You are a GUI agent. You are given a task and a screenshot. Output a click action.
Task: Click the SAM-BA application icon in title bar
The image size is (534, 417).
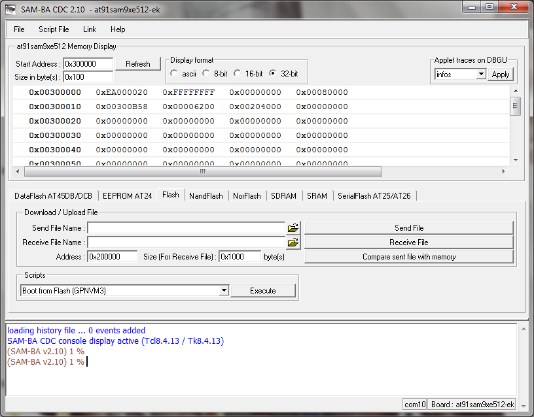[x=10, y=9]
